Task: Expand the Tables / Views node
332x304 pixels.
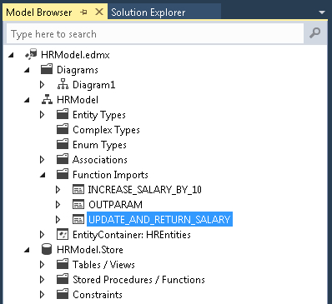Action: (43, 264)
